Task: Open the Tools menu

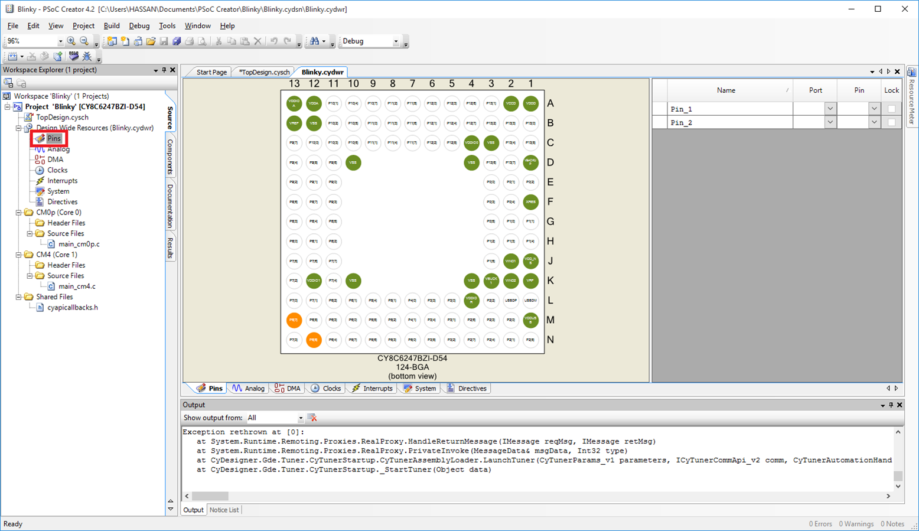Action: point(167,26)
